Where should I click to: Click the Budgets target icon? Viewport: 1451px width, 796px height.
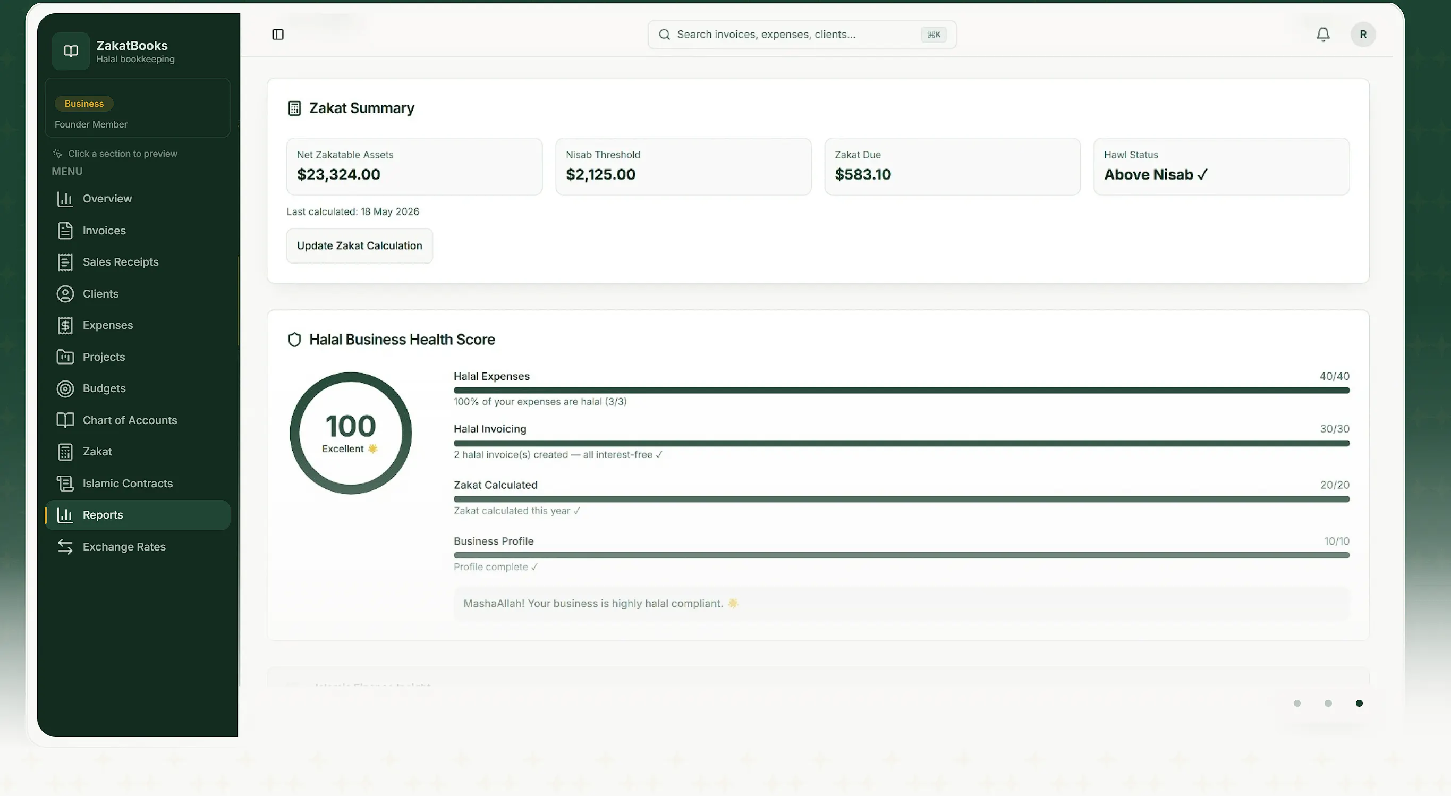tap(65, 389)
